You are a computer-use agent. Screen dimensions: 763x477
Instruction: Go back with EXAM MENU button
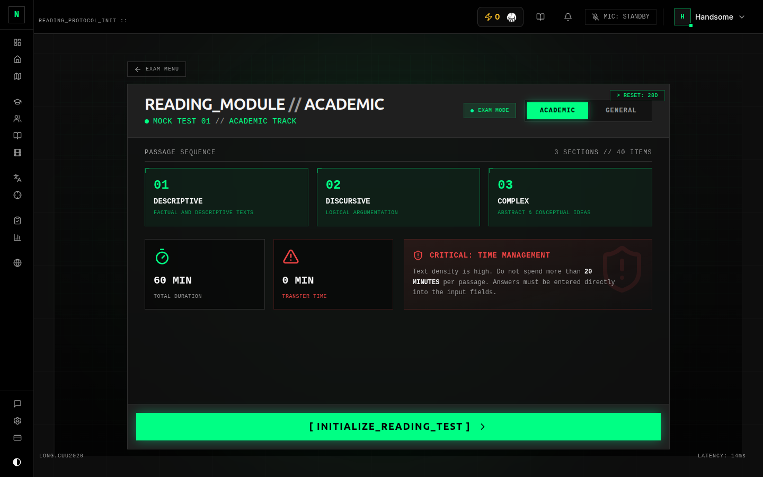tap(156, 69)
